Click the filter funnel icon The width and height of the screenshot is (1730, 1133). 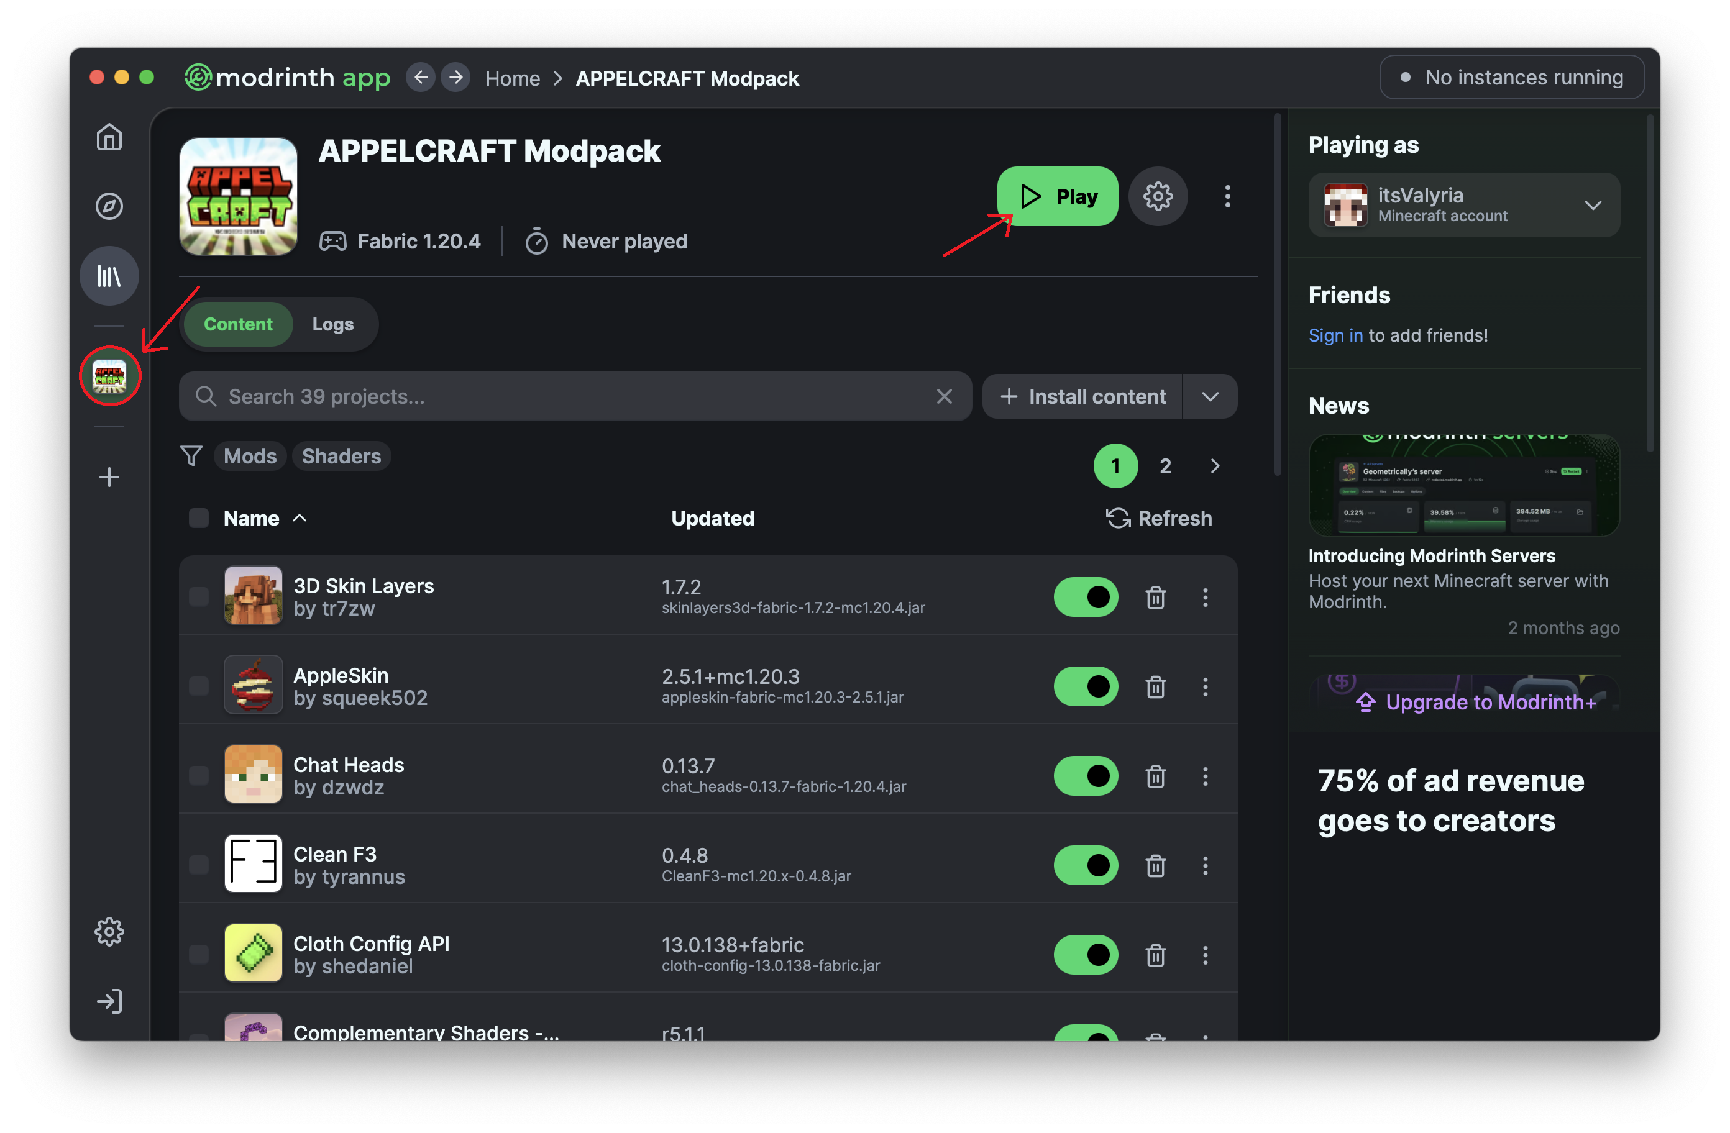[x=191, y=456]
